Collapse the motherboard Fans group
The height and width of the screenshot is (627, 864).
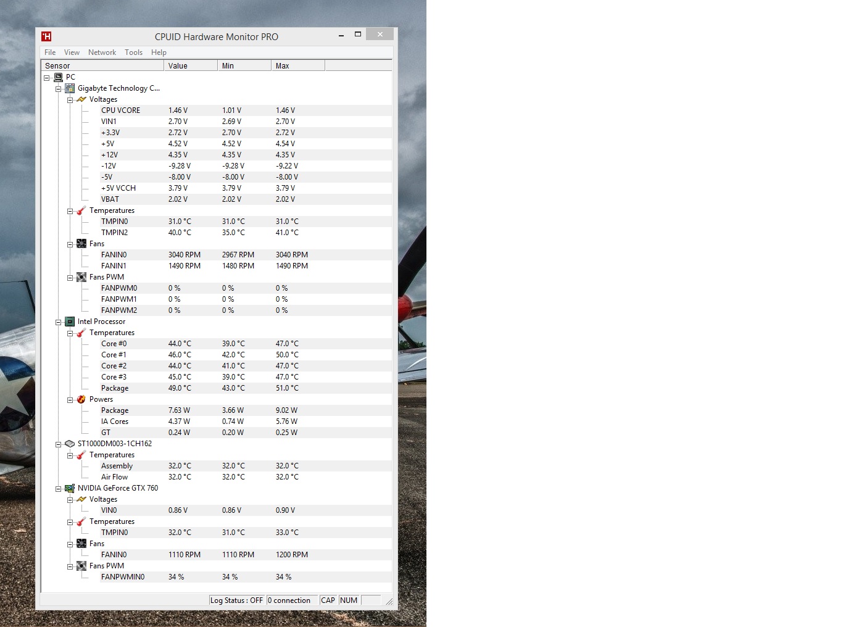[70, 244]
